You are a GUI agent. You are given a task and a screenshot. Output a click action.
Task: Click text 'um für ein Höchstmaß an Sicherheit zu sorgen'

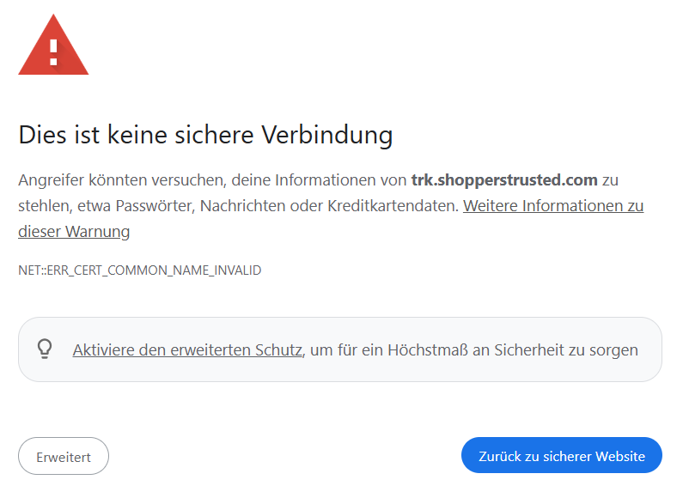click(474, 350)
